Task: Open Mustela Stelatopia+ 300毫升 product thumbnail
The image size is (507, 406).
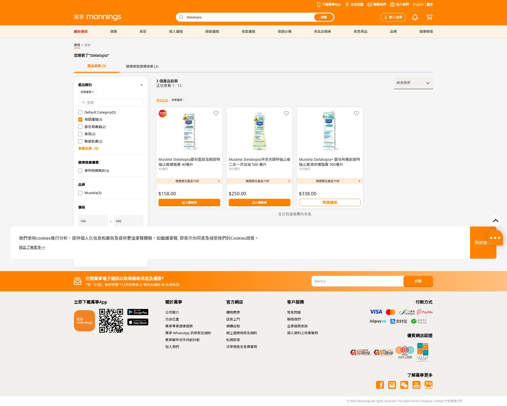Action: pyautogui.click(x=330, y=131)
